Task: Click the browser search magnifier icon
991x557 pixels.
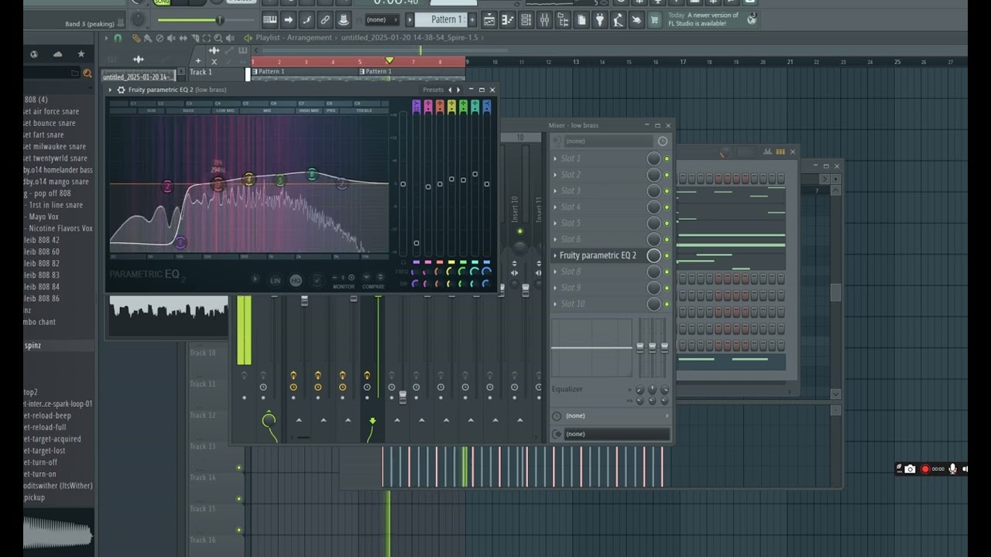Action: (87, 73)
